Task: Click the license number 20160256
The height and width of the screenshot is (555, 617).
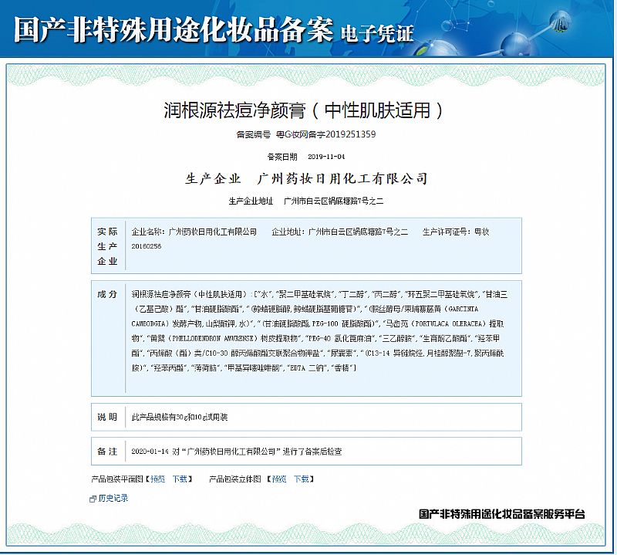Action: point(147,246)
